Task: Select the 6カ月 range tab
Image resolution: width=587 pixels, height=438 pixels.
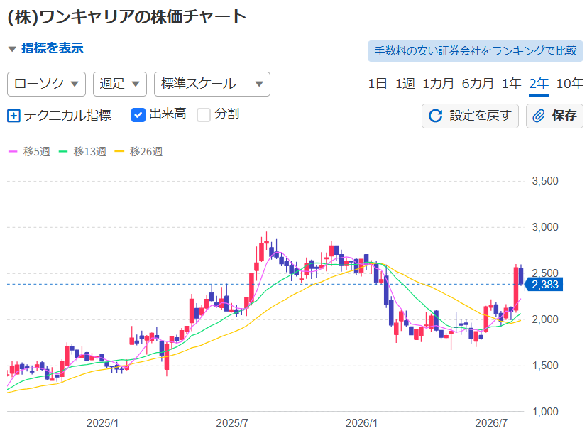Action: click(478, 83)
